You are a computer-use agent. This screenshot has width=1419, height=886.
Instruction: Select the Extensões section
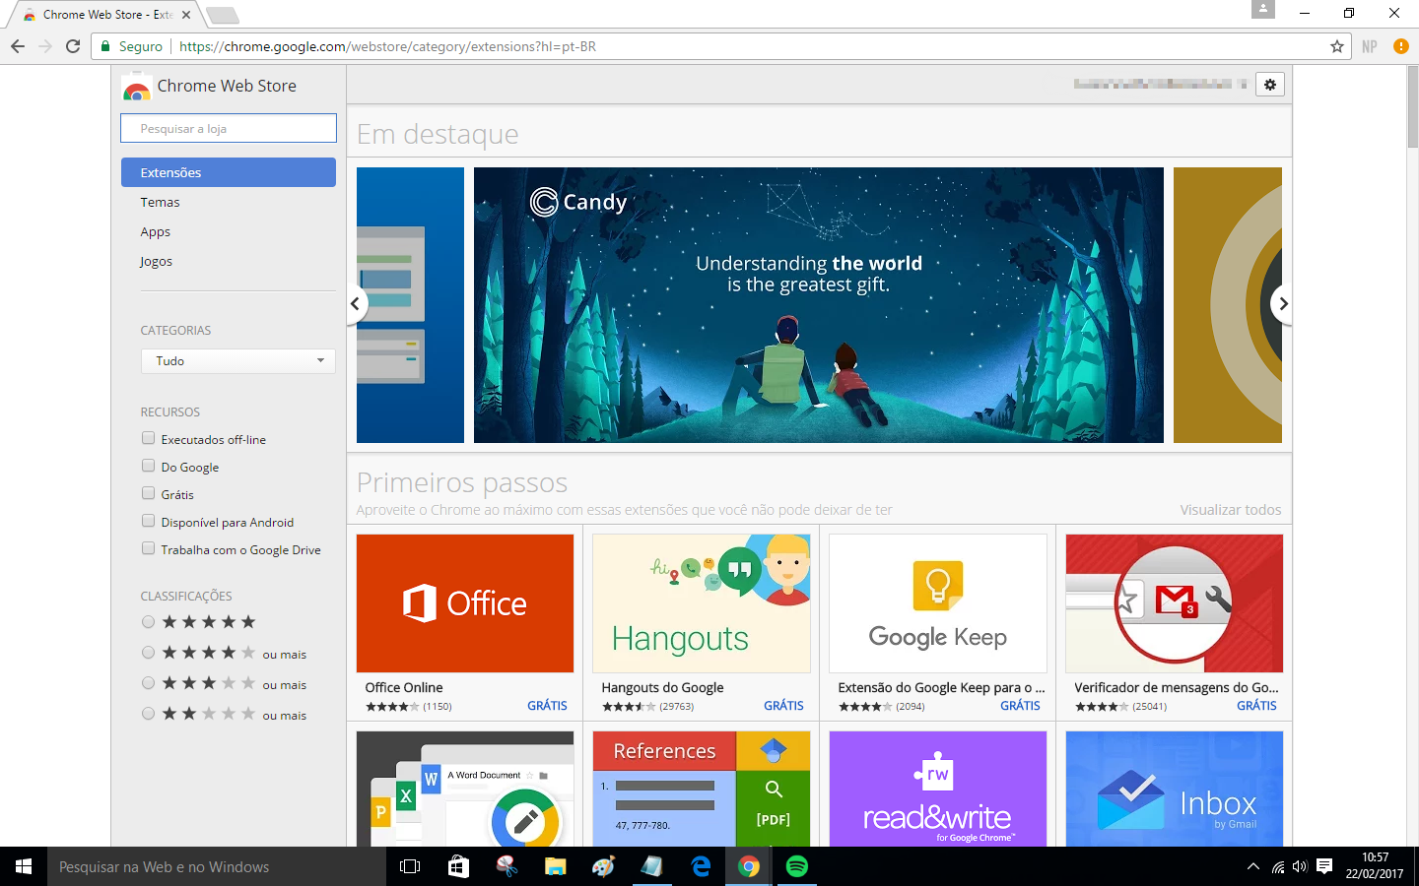(229, 172)
